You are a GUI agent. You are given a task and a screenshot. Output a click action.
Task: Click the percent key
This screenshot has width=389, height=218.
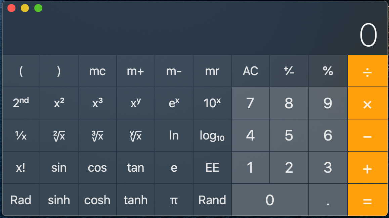click(328, 71)
